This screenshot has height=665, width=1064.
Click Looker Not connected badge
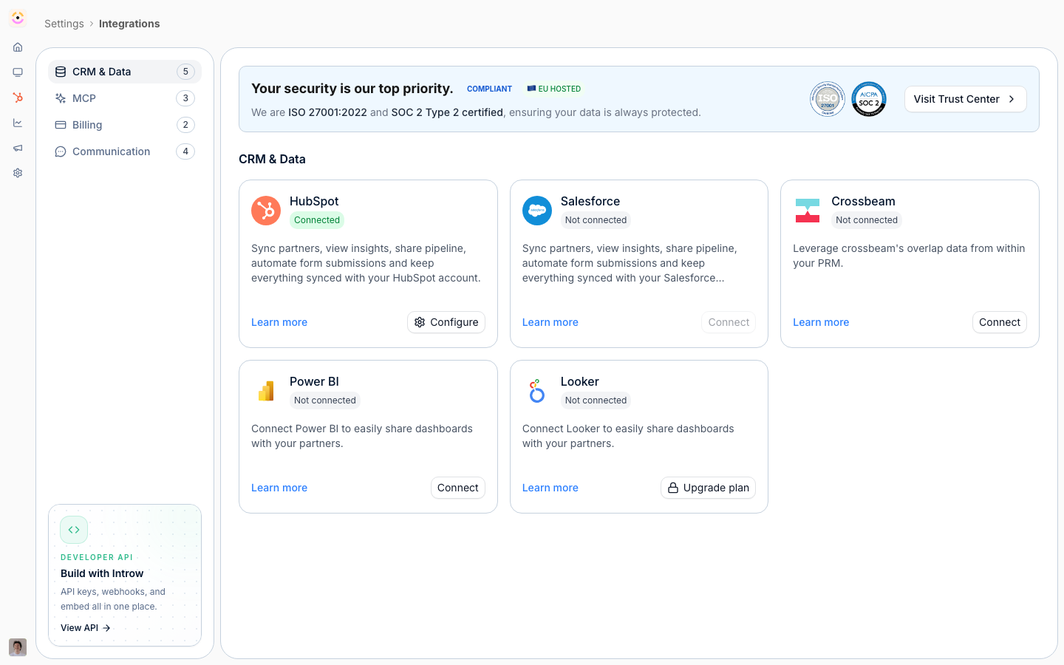coord(596,400)
